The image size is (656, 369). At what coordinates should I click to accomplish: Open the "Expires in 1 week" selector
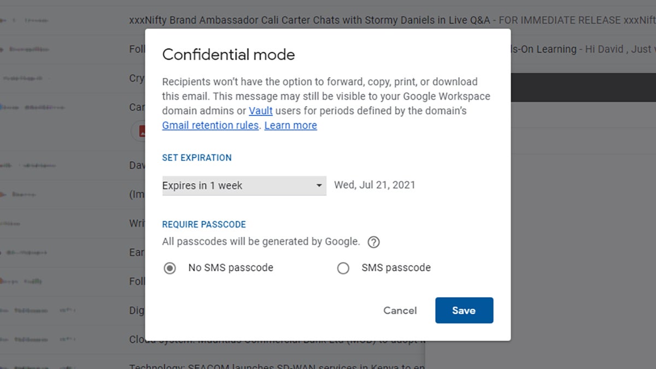[243, 186]
